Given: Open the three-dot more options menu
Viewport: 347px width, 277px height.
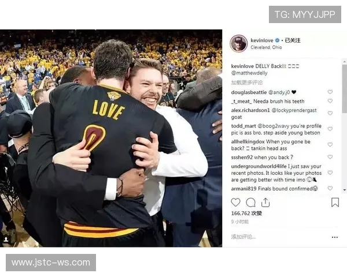Looking at the screenshot, I should coord(335,237).
